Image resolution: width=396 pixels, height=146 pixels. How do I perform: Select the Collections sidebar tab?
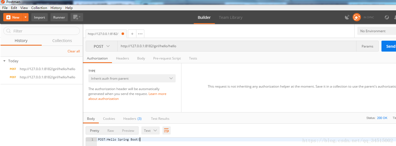point(62,41)
